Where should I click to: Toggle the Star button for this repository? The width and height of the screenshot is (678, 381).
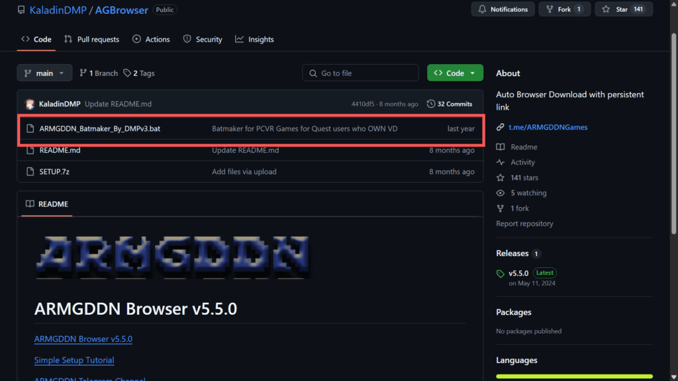click(x=623, y=9)
